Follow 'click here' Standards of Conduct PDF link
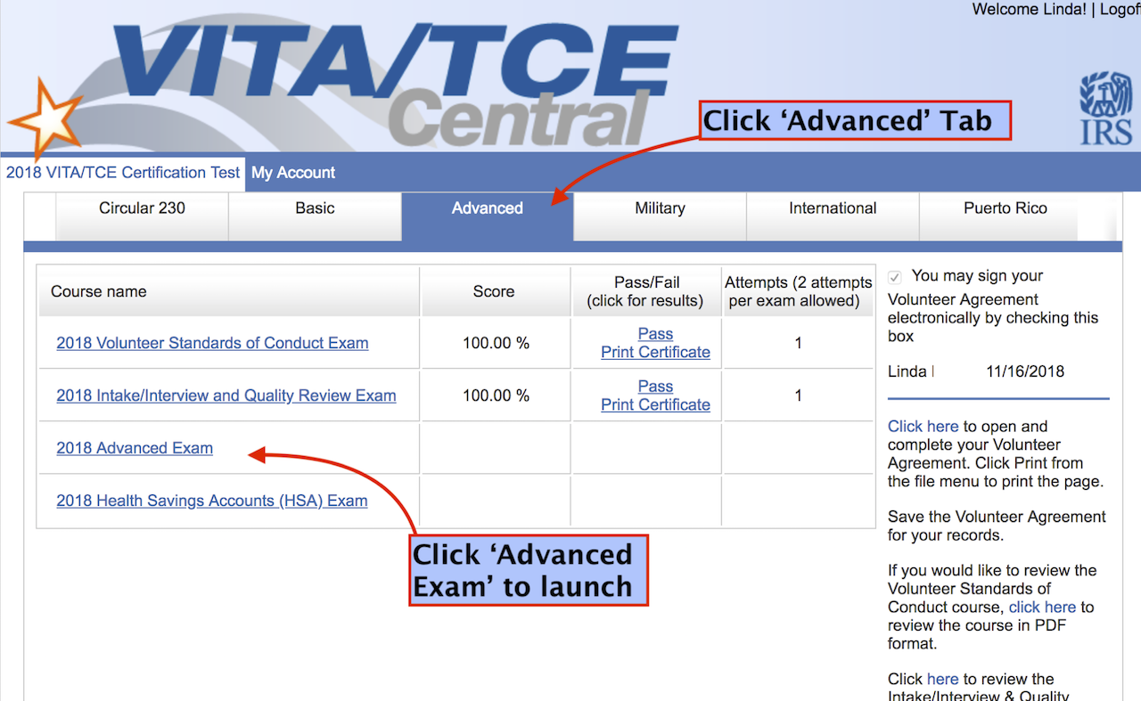Screen dimensions: 1141x701 (x=1042, y=607)
